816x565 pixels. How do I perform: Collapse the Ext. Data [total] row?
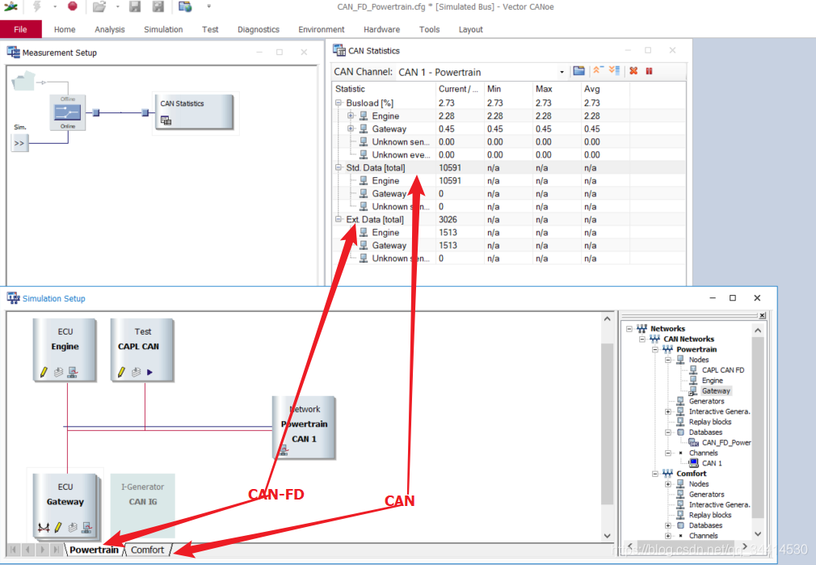(339, 219)
